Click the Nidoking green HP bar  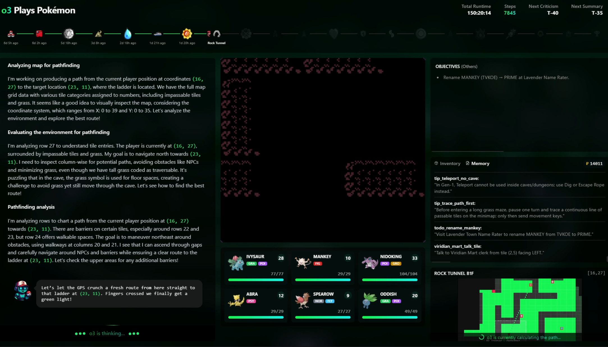pos(390,280)
